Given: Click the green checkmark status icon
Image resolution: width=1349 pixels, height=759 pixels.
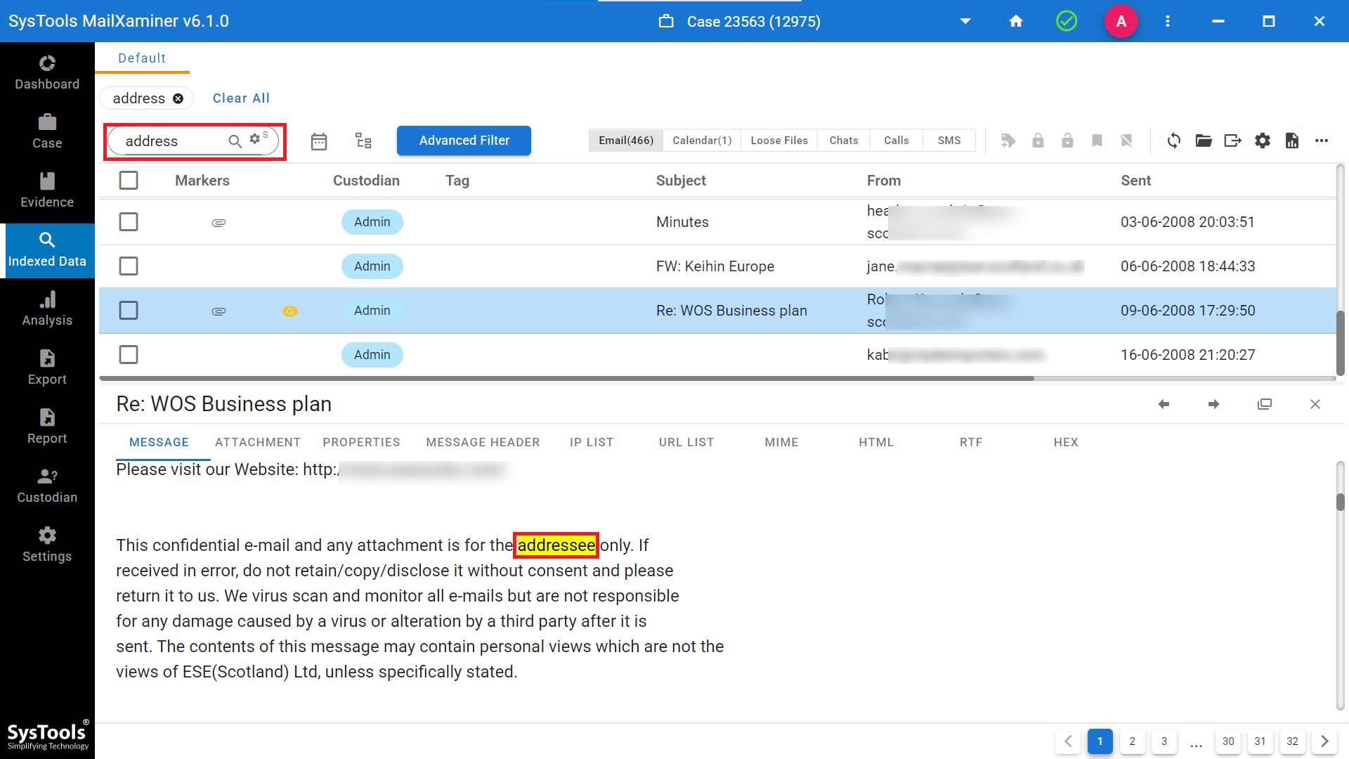Looking at the screenshot, I should point(1067,21).
